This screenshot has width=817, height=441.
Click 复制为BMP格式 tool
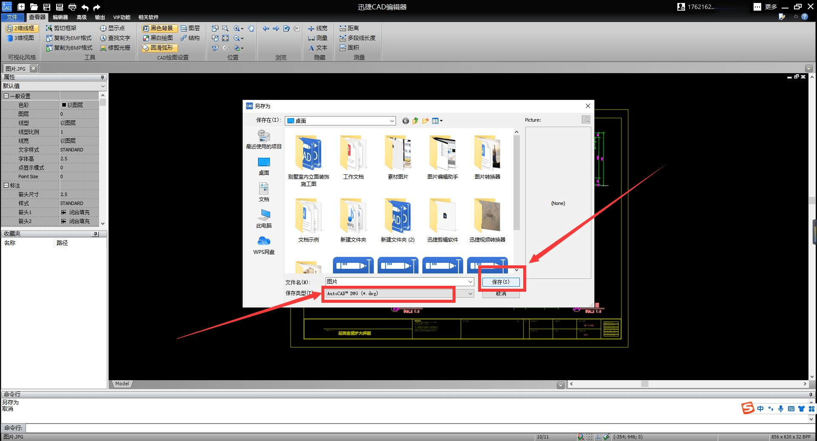click(x=69, y=48)
